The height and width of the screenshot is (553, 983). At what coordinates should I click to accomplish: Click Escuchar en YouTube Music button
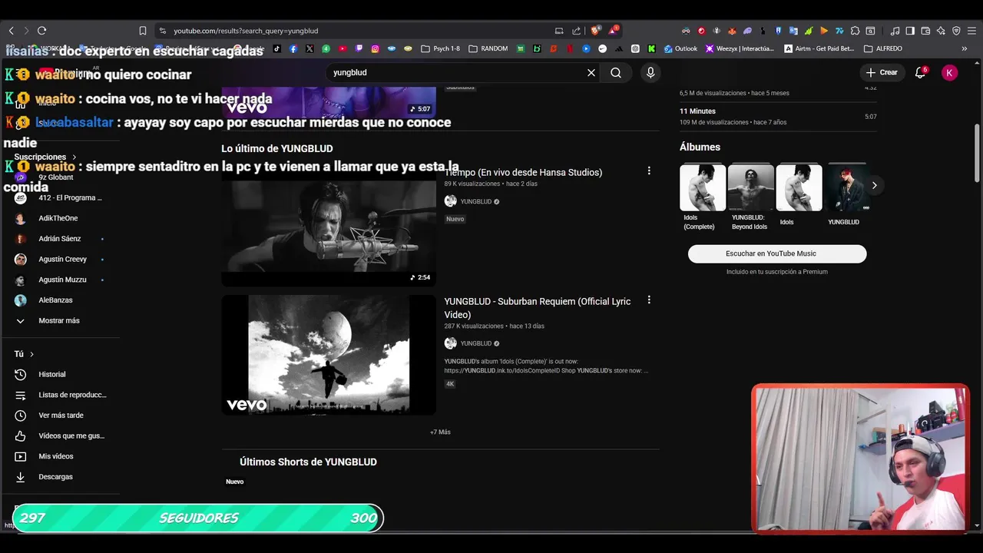(777, 253)
